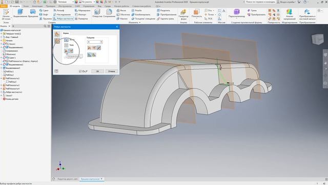This screenshot has width=328, height=185.
Task: Open the thickness value dropdown in rib dialog
Action: click(x=101, y=42)
